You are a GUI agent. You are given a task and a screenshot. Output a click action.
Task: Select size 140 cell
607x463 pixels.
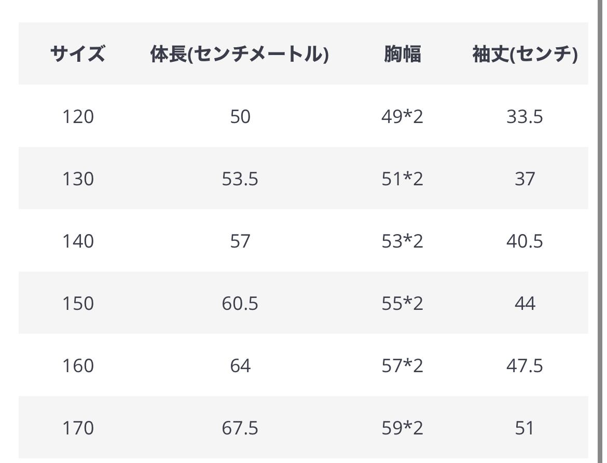(78, 241)
